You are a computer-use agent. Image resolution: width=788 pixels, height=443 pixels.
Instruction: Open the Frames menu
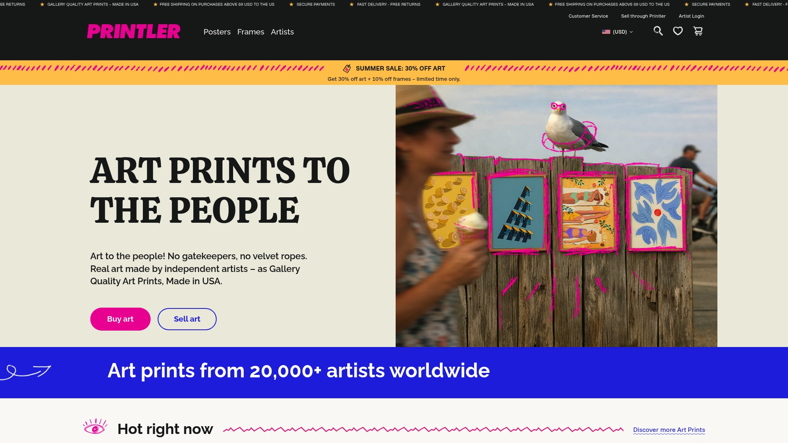(251, 32)
